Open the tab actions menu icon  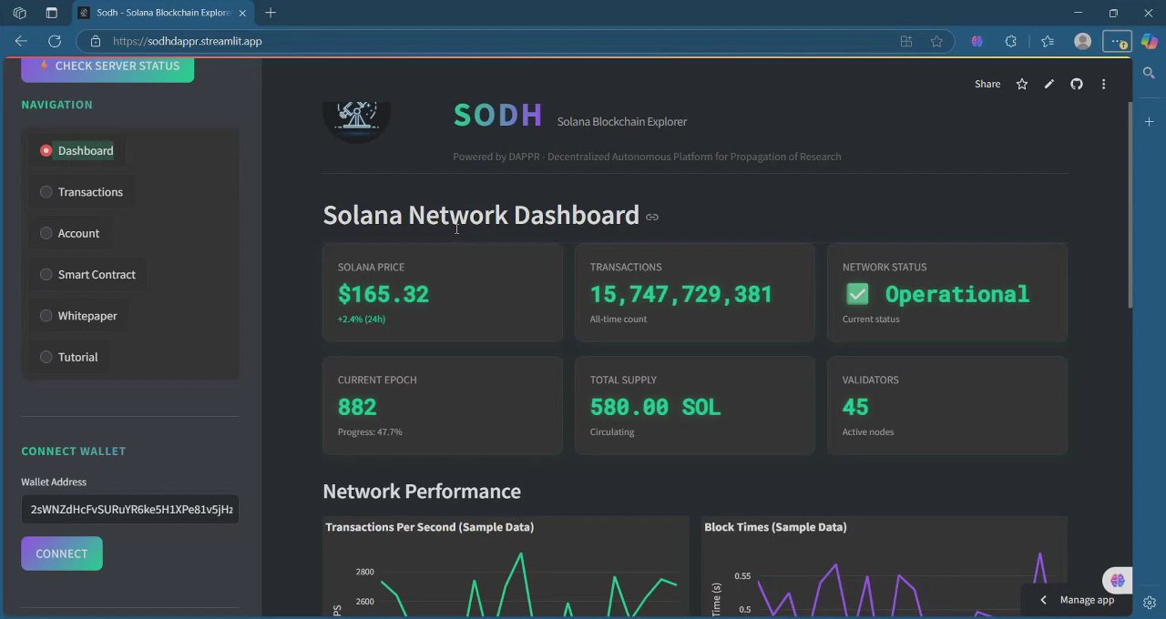[51, 13]
